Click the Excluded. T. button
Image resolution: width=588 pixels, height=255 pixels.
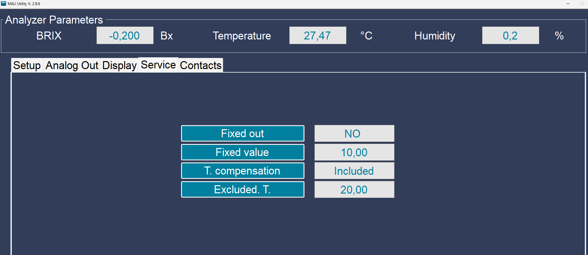(243, 189)
